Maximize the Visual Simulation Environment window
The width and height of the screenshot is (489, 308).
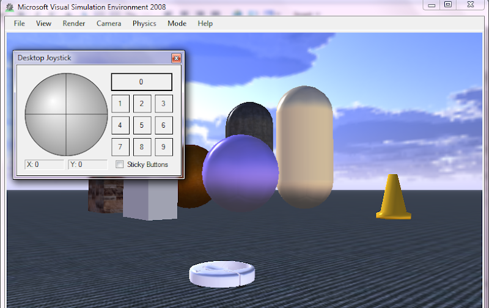448,5
